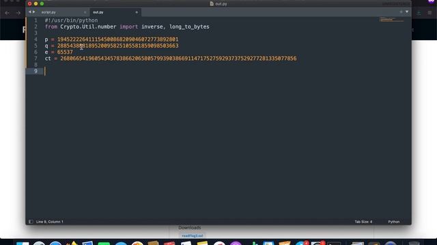Click the browser downloads icon behind the editor
Screen dimensions: 437x245
pyautogui.click(x=419, y=13)
